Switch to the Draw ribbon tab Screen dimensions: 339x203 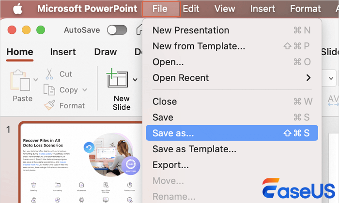tap(105, 52)
